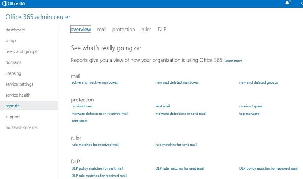Click the 'mail' section heading
The height and width of the screenshot is (179, 303).
coord(75,76)
